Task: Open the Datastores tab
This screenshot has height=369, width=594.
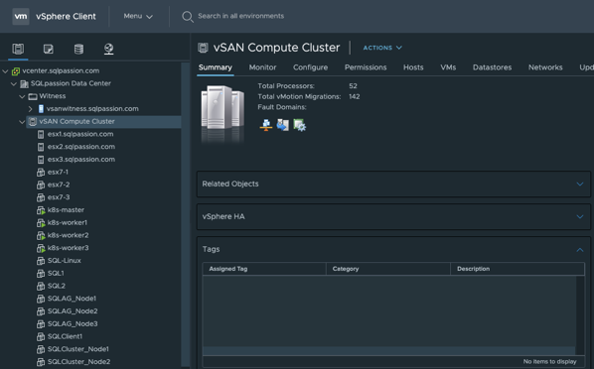Action: click(x=492, y=67)
